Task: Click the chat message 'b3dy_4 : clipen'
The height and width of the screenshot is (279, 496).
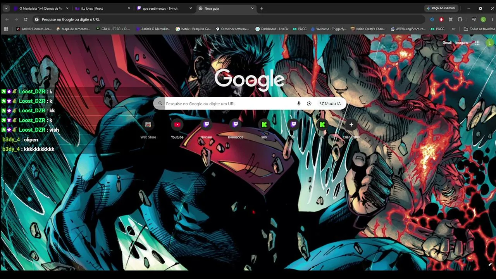Action: 20,139
